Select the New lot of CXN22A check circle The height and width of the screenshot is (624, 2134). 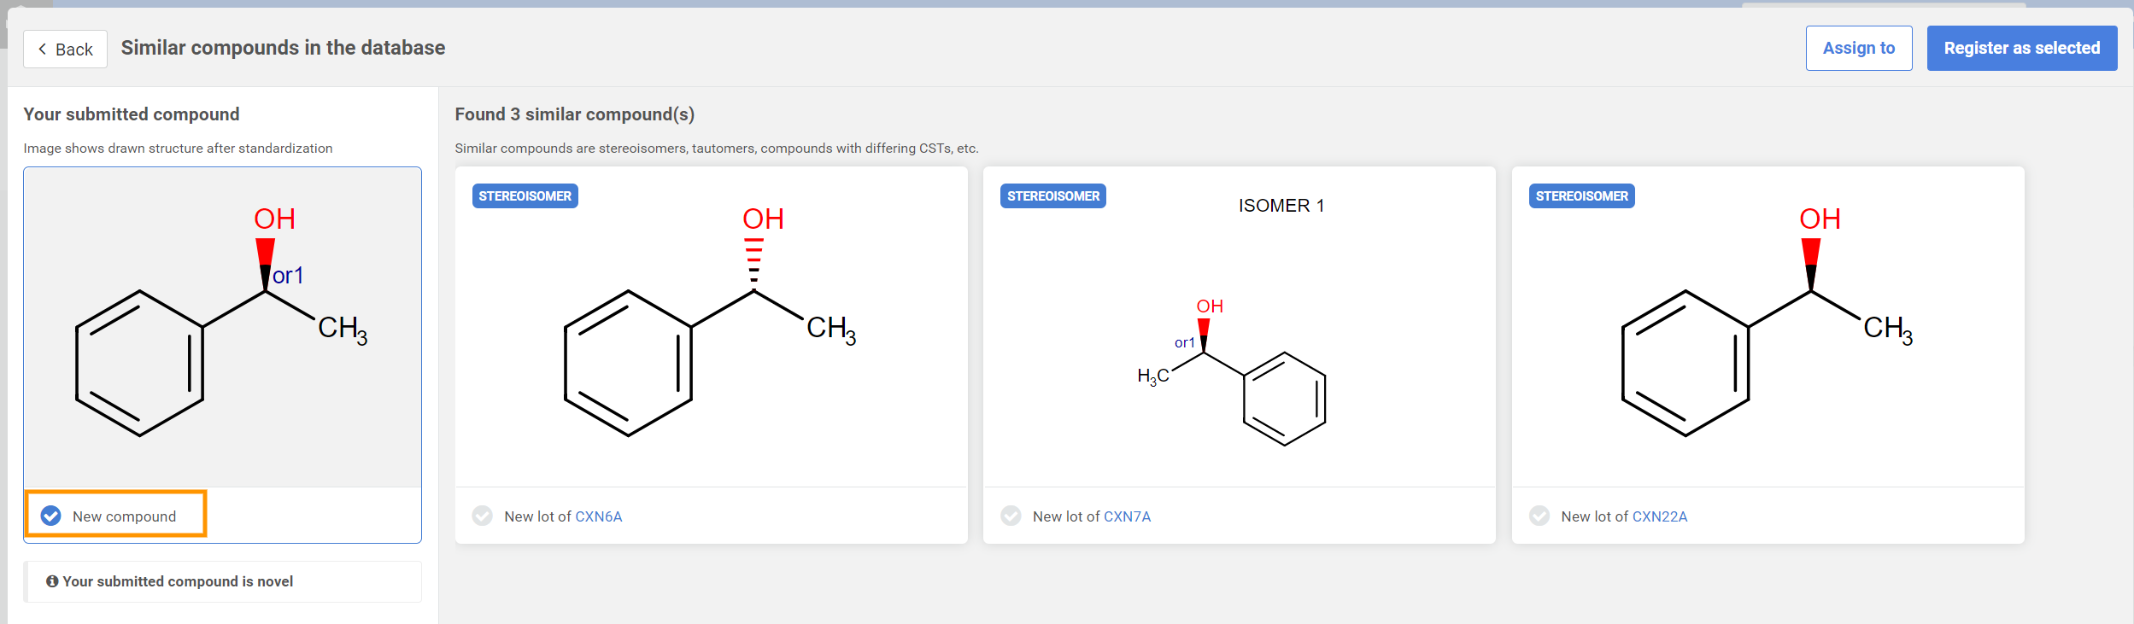coord(1539,516)
